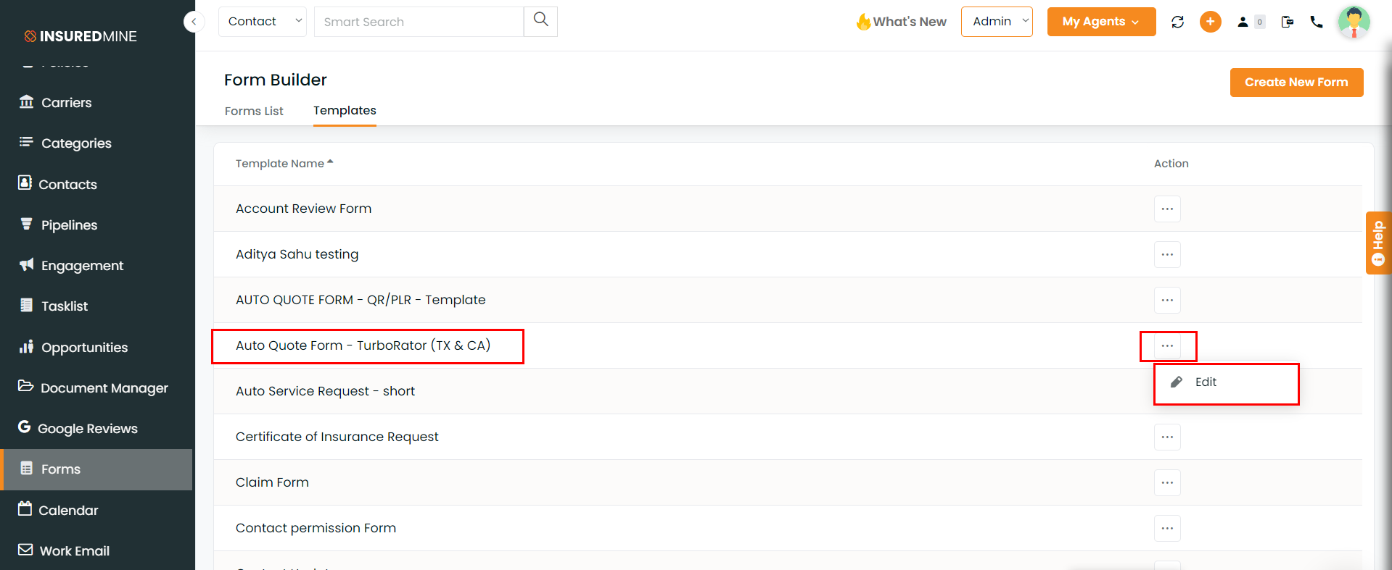Screen dimensions: 1392x570
Task: Click the Document Manager folder icon
Action: pyautogui.click(x=25, y=386)
